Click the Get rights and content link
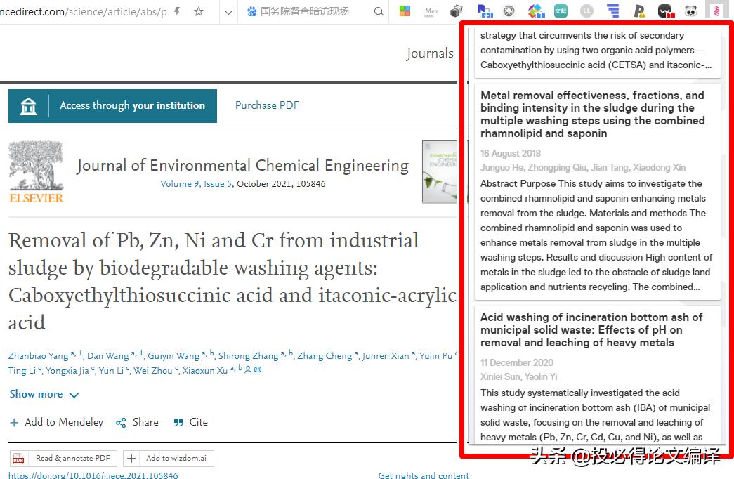734x479 pixels. pyautogui.click(x=424, y=475)
